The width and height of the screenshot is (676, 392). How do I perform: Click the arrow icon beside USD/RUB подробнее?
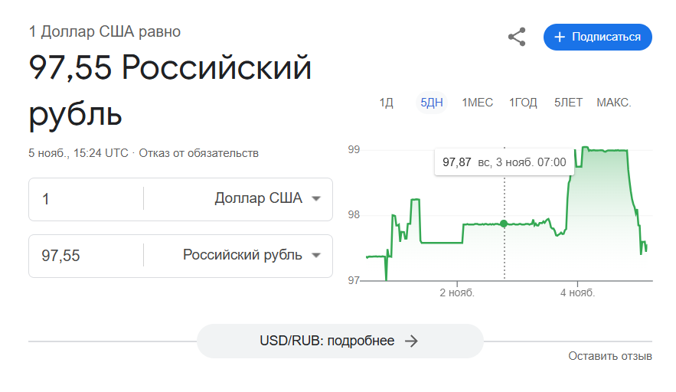pos(411,341)
